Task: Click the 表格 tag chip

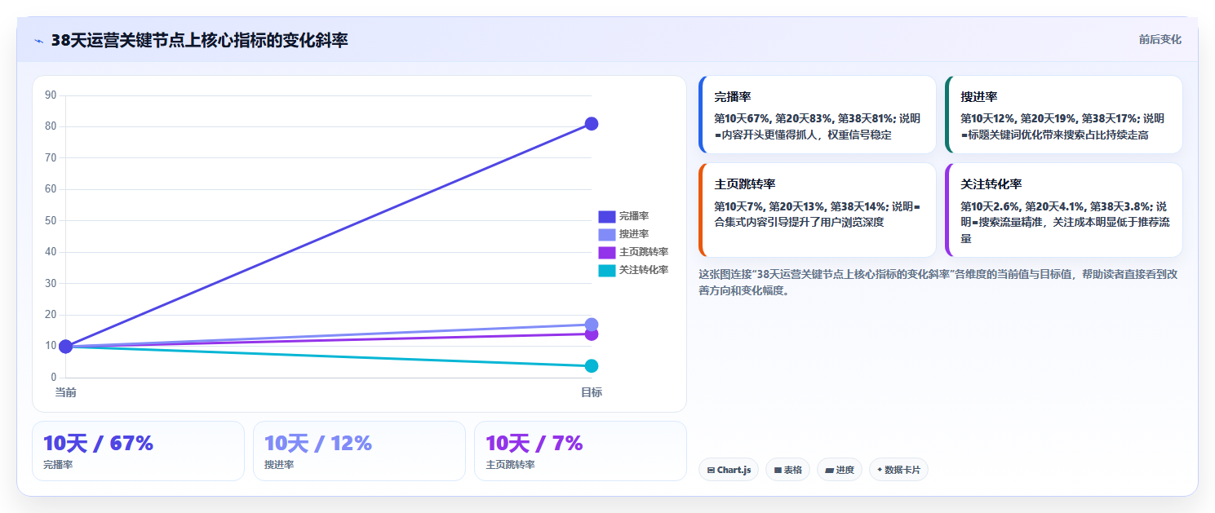Action: point(787,470)
